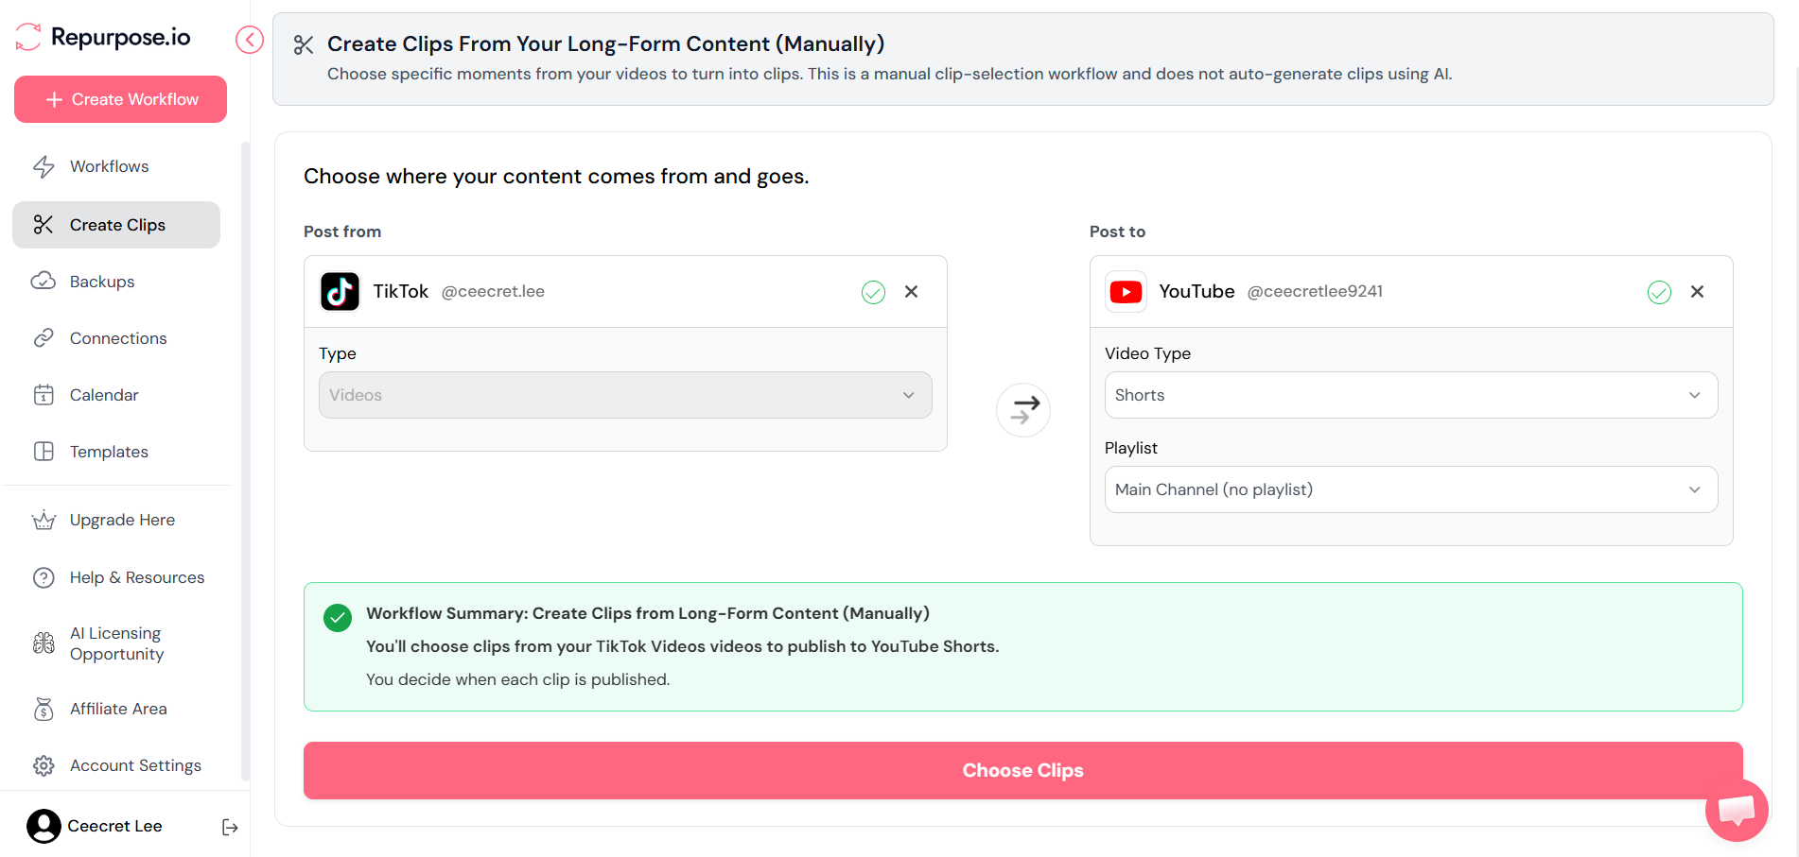Click the Affiliate Area link text
The height and width of the screenshot is (857, 1799).
[x=118, y=709]
